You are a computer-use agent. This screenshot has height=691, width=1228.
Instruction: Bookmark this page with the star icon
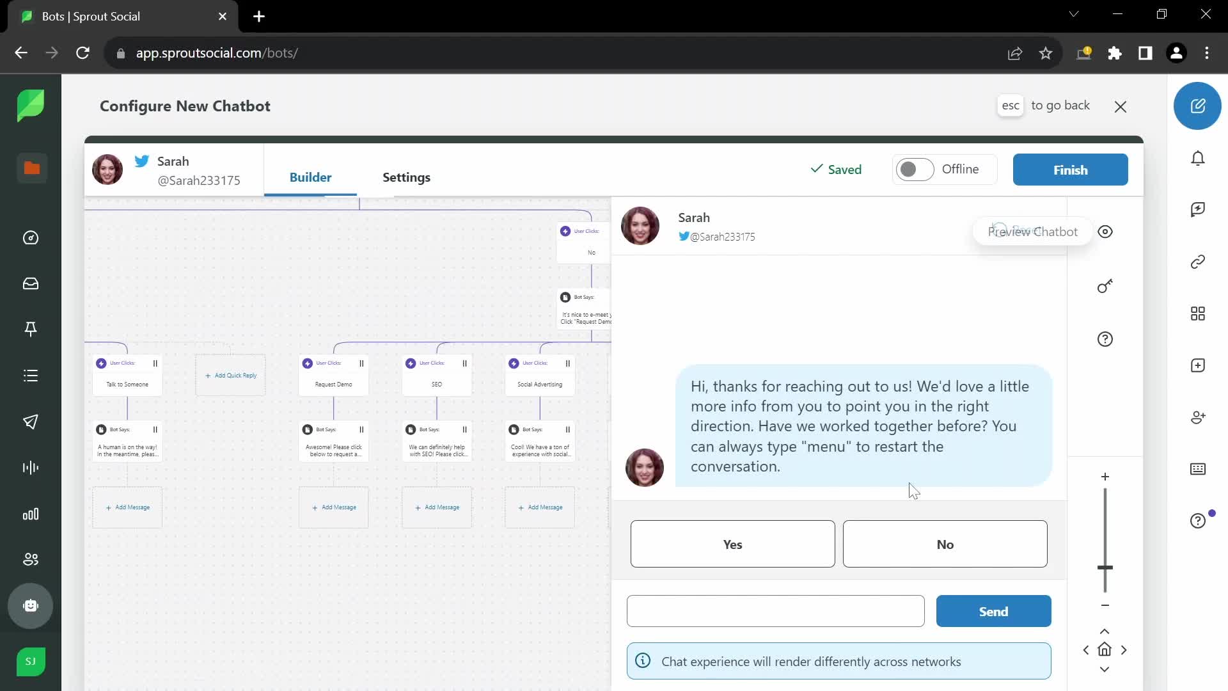tap(1046, 53)
